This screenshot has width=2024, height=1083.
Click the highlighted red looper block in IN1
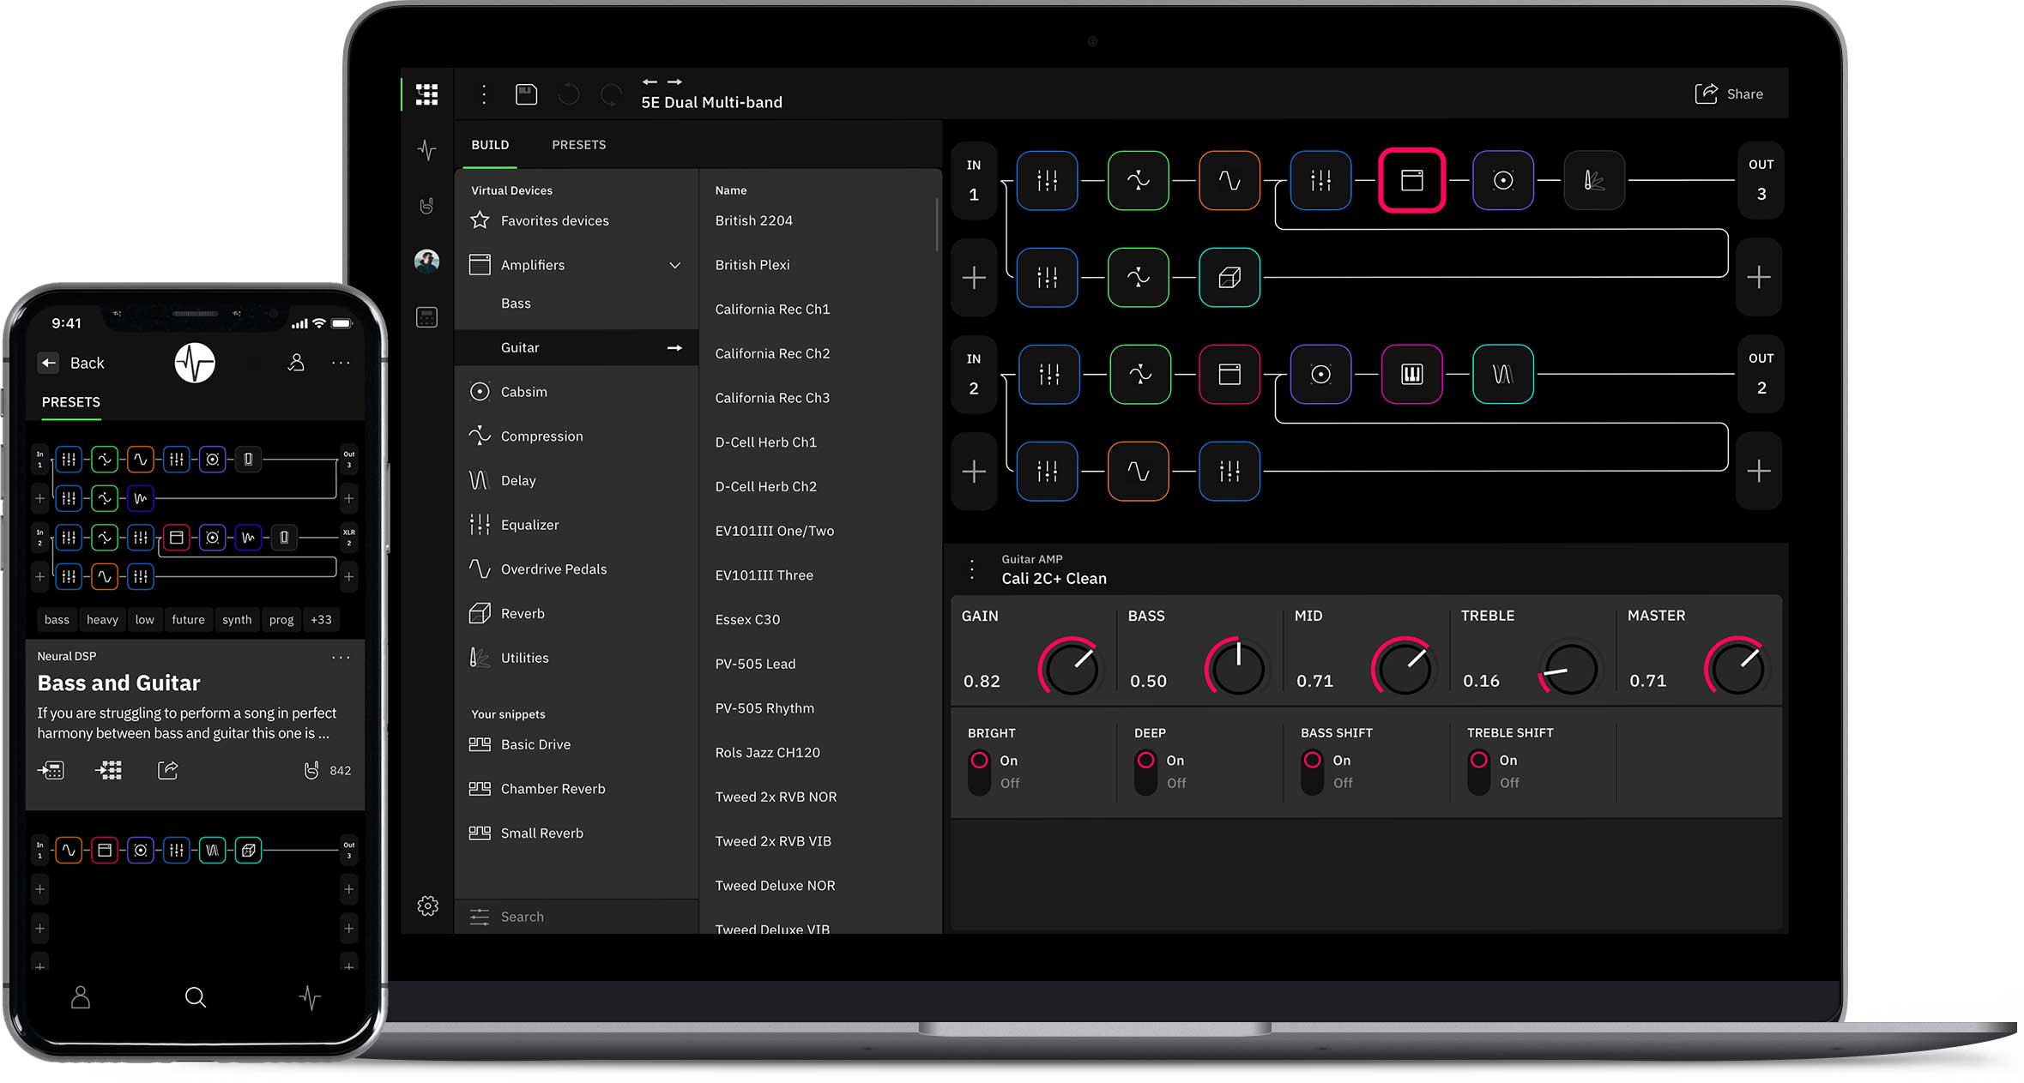coord(1412,180)
